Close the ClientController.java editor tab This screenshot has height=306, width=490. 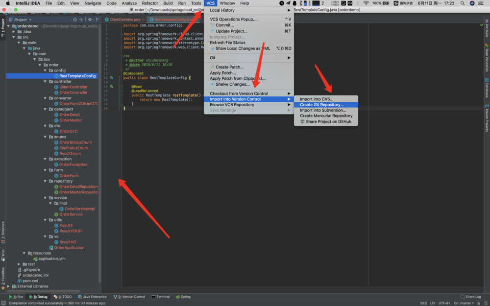coord(144,20)
